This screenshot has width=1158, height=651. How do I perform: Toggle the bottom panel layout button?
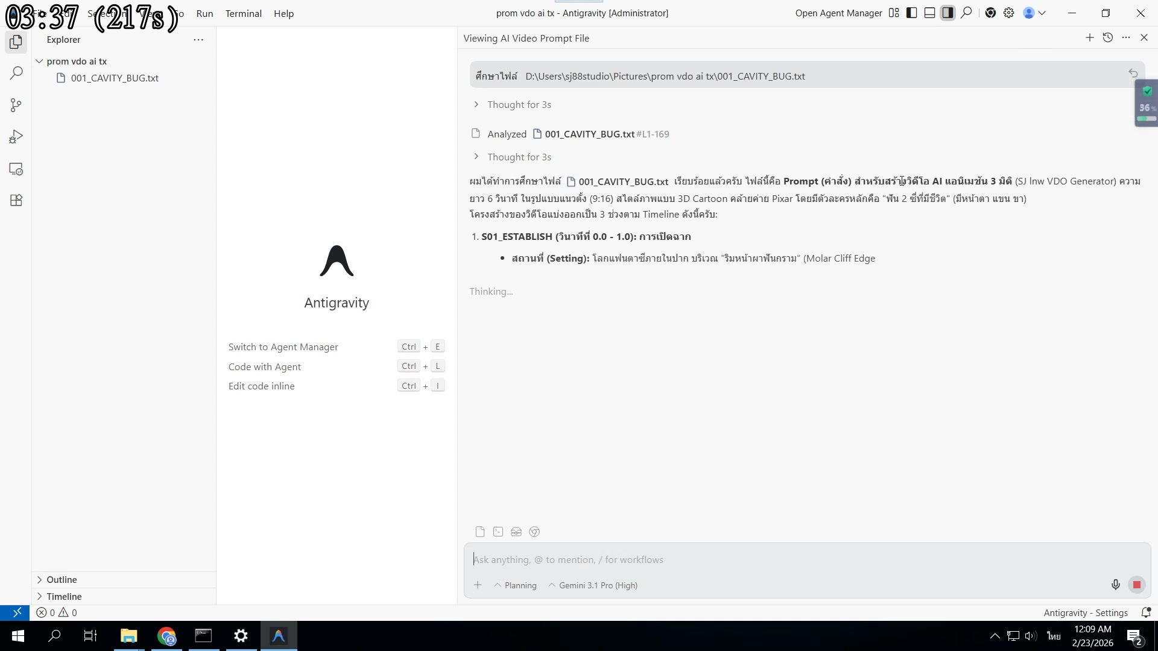(930, 13)
